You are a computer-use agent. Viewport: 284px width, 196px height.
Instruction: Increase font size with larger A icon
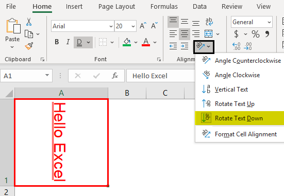click(143, 26)
